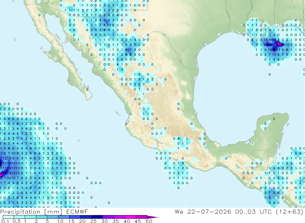Click the 0.1–0.5 mm legend color swatch
The width and height of the screenshot is (305, 223).
(8, 217)
